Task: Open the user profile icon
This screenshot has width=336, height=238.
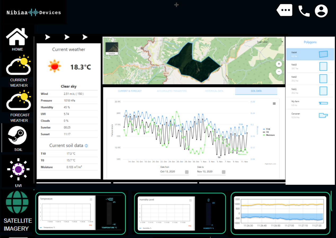Action: point(321,11)
